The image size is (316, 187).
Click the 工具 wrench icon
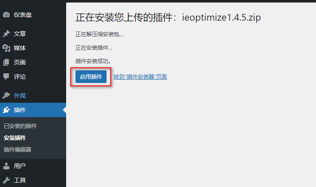click(6, 180)
